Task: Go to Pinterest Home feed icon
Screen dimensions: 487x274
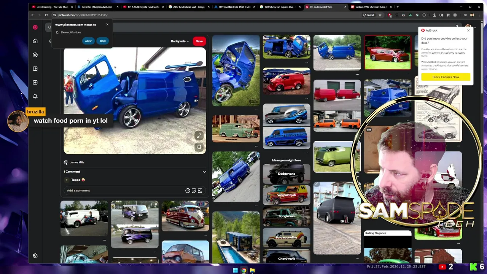Action: coord(35,41)
